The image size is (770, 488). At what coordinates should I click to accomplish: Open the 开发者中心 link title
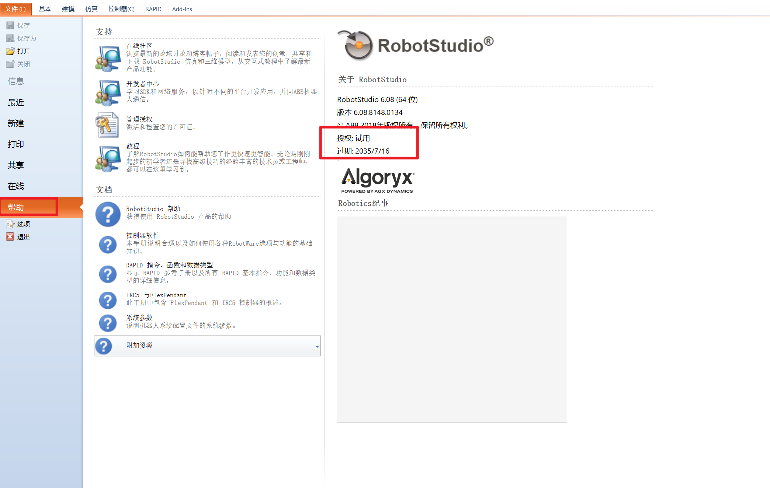click(x=143, y=84)
